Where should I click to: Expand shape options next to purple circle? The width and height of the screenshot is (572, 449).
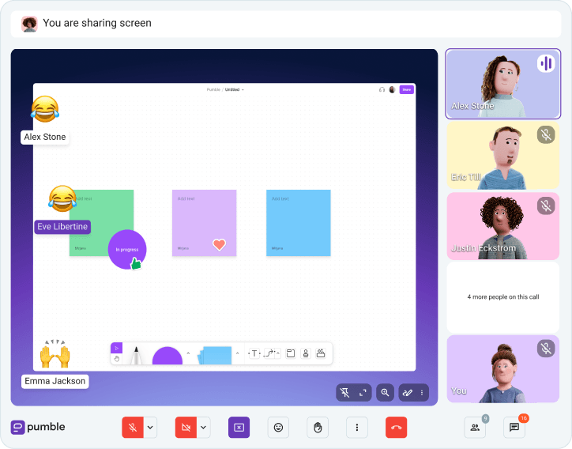click(x=188, y=353)
